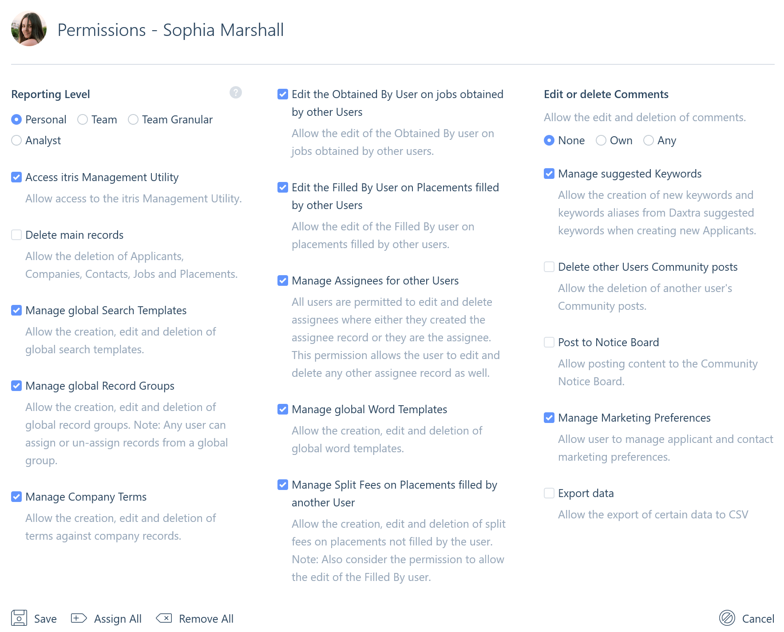The width and height of the screenshot is (784, 632).
Task: Select the Team reporting level radio
Action: click(83, 119)
